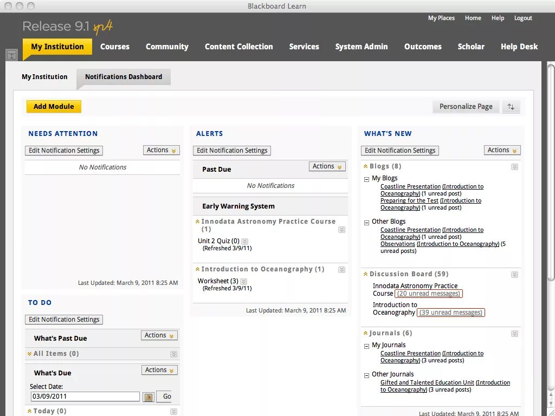Open Needs Attention Actions dropdown
This screenshot has width=555, height=416.
coord(161,150)
